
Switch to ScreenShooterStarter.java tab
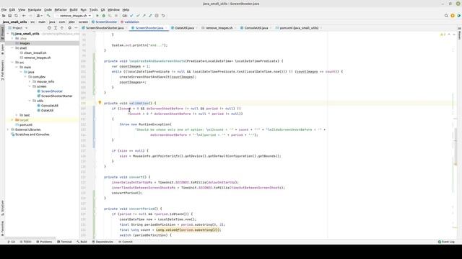[x=105, y=28]
